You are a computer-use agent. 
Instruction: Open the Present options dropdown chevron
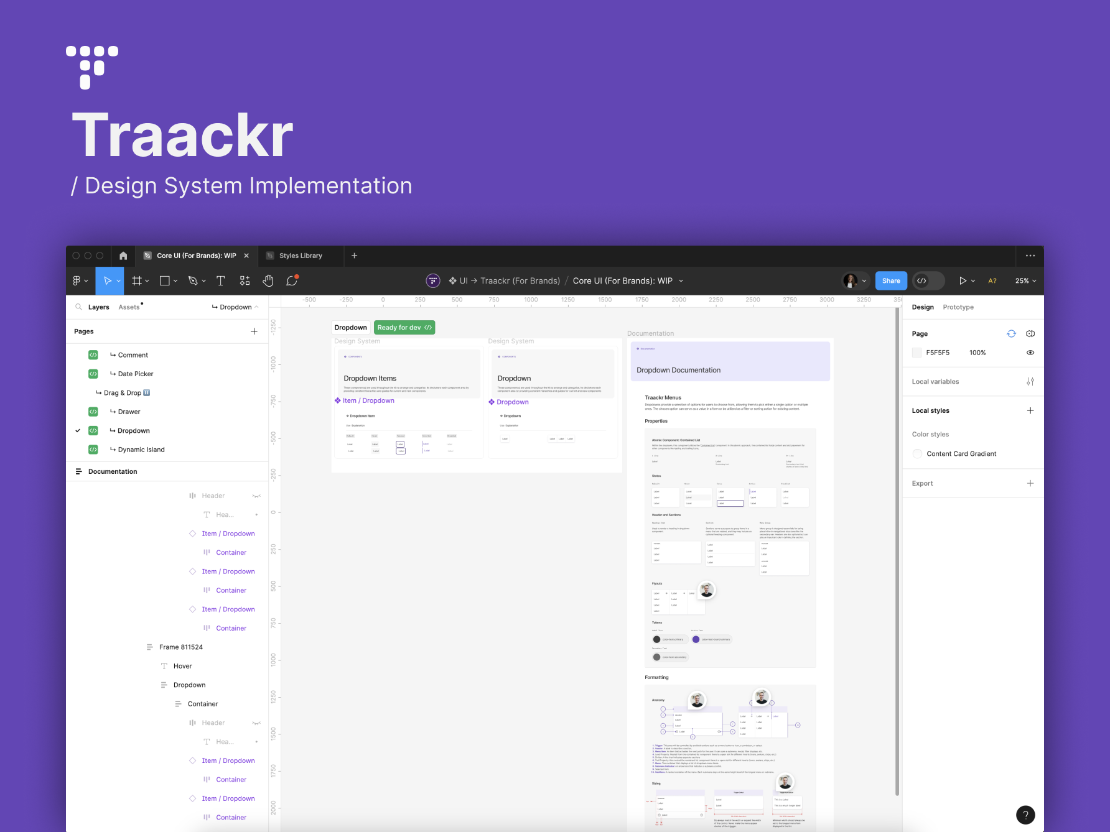(x=973, y=281)
